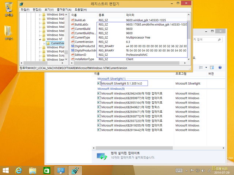Select the Windows NT folder icon
The width and height of the screenshot is (234, 175).
point(44,39)
